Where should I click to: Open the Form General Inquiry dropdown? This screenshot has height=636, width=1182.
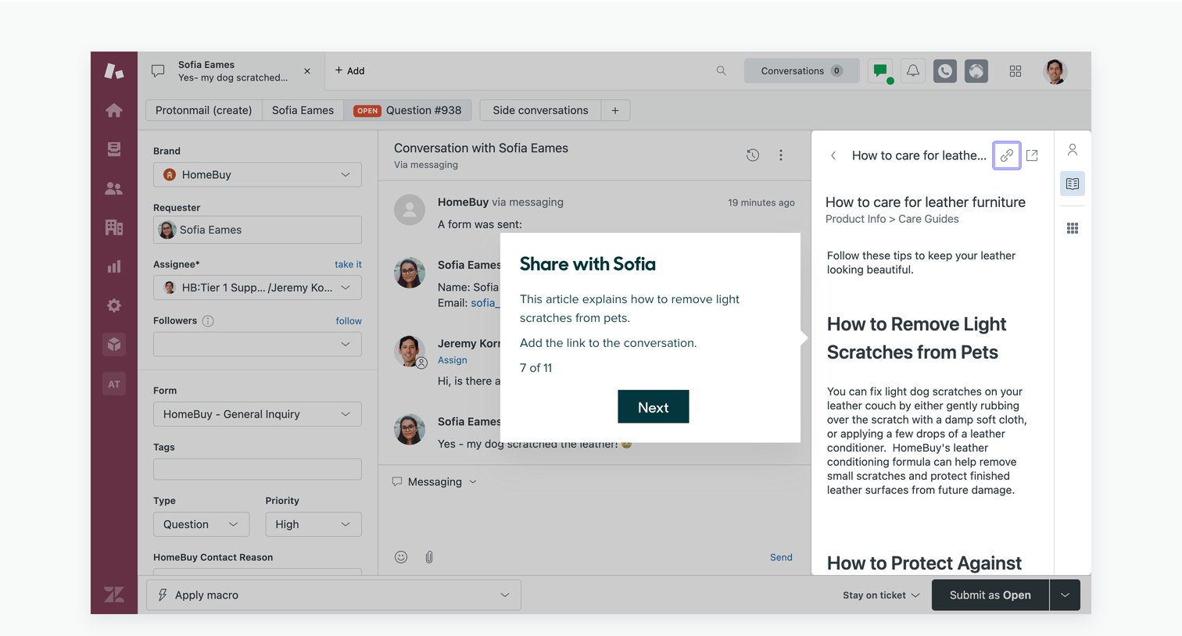tap(257, 414)
